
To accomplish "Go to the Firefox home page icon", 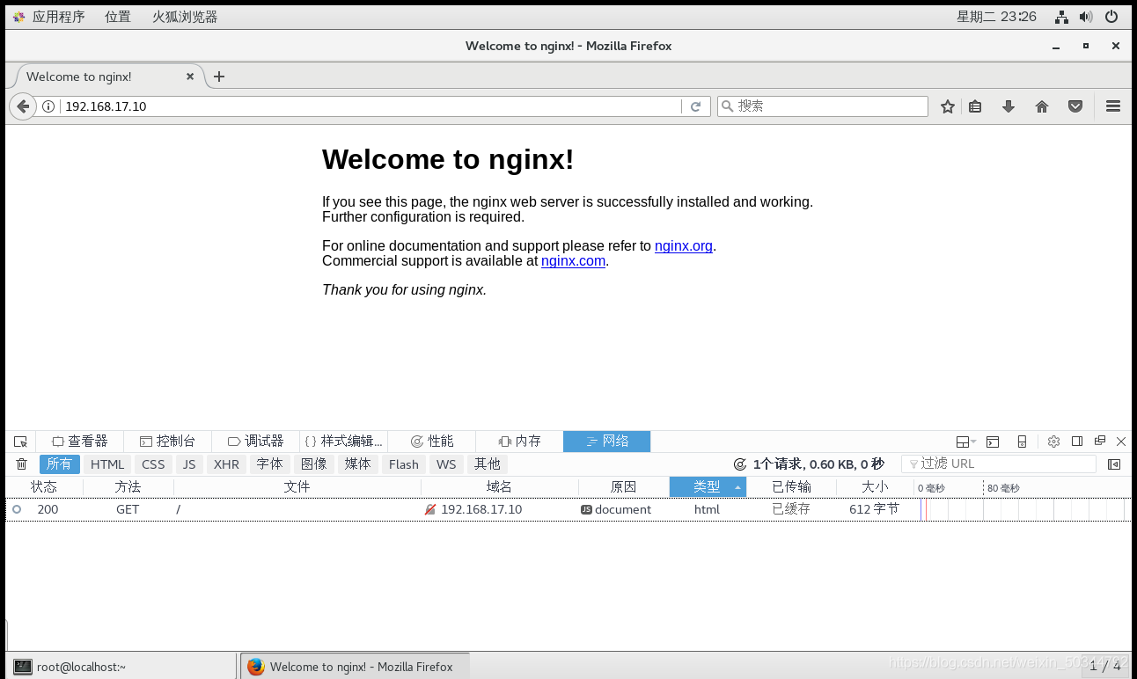I will 1042,106.
